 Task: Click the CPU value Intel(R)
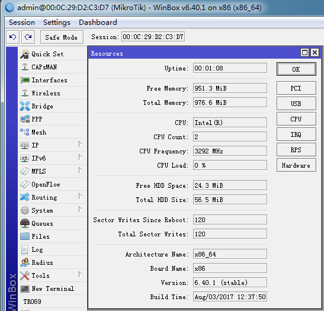[230, 123]
